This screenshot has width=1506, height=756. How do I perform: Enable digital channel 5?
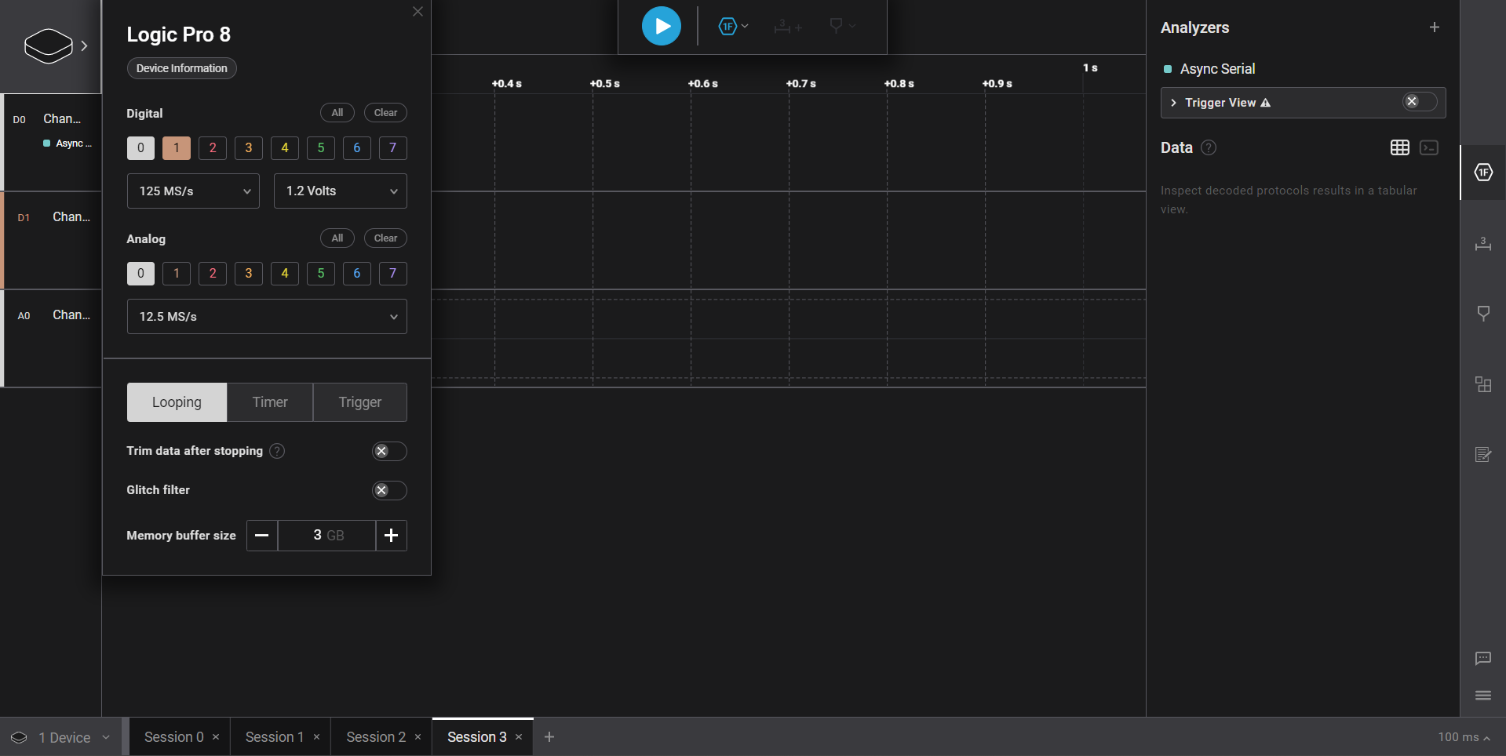(x=321, y=147)
